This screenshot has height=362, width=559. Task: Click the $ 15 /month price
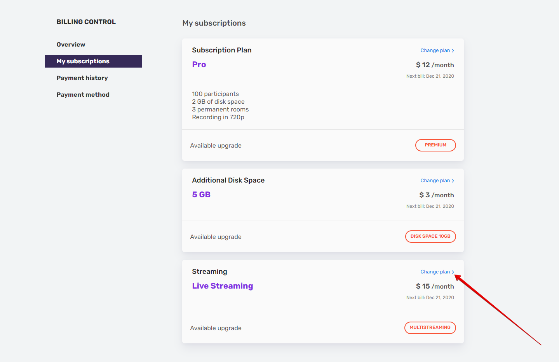pos(435,286)
